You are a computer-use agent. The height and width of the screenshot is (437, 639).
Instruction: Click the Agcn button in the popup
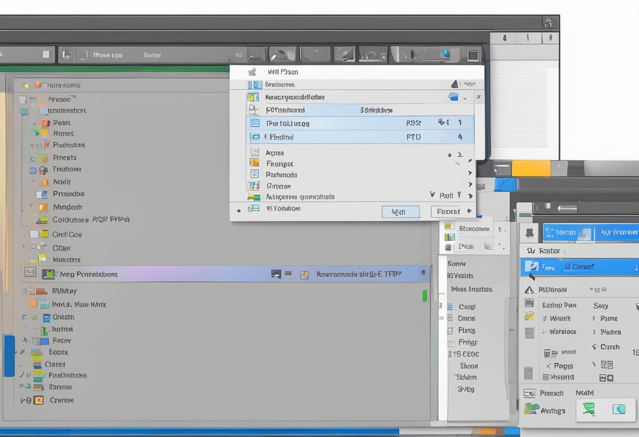[400, 212]
